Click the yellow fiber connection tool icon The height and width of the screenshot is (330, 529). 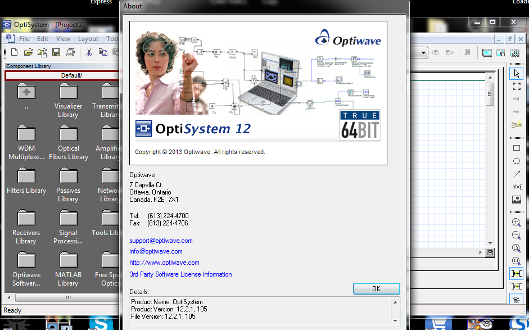pyautogui.click(x=517, y=125)
